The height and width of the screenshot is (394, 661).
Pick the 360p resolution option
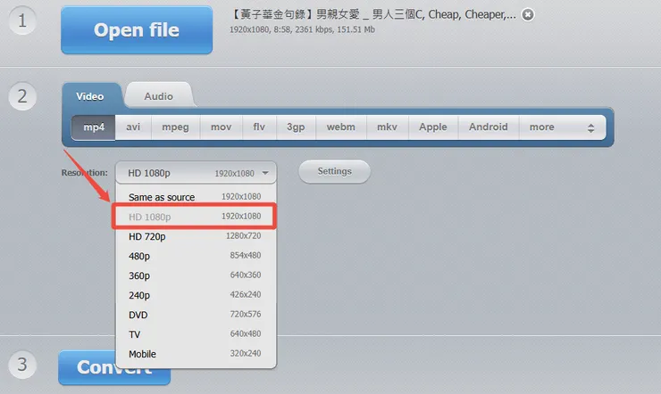[x=196, y=275]
